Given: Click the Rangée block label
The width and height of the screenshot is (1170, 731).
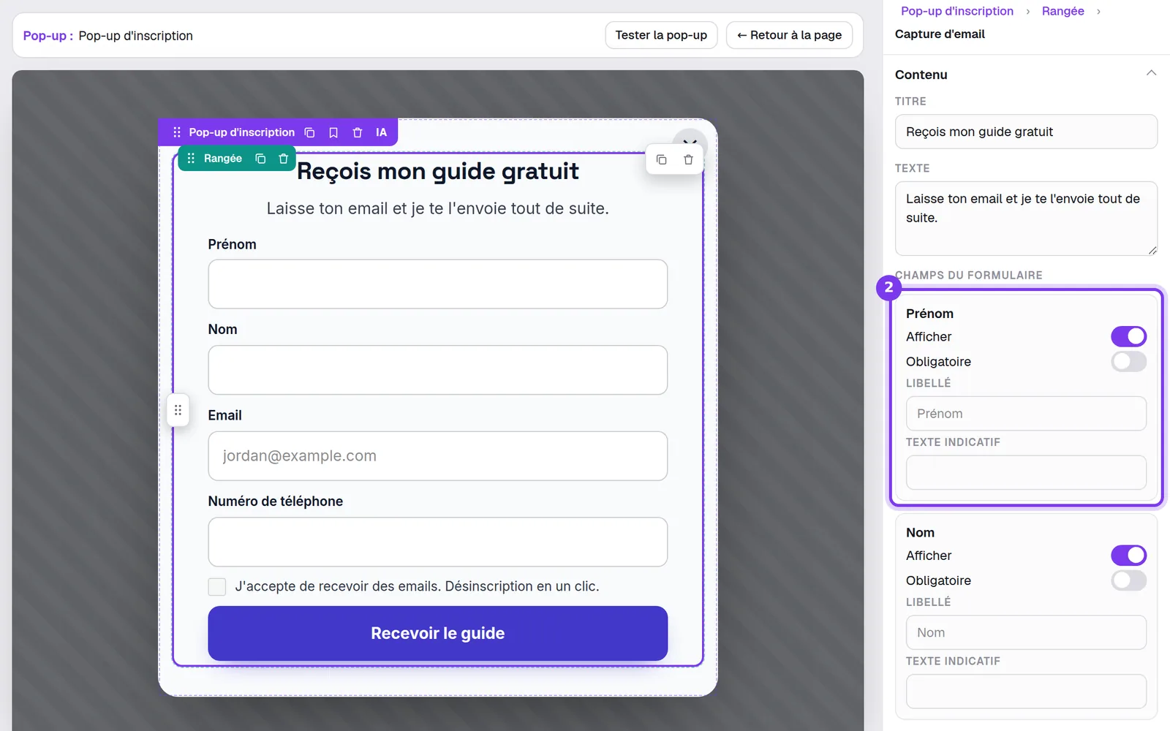Looking at the screenshot, I should (x=222, y=159).
